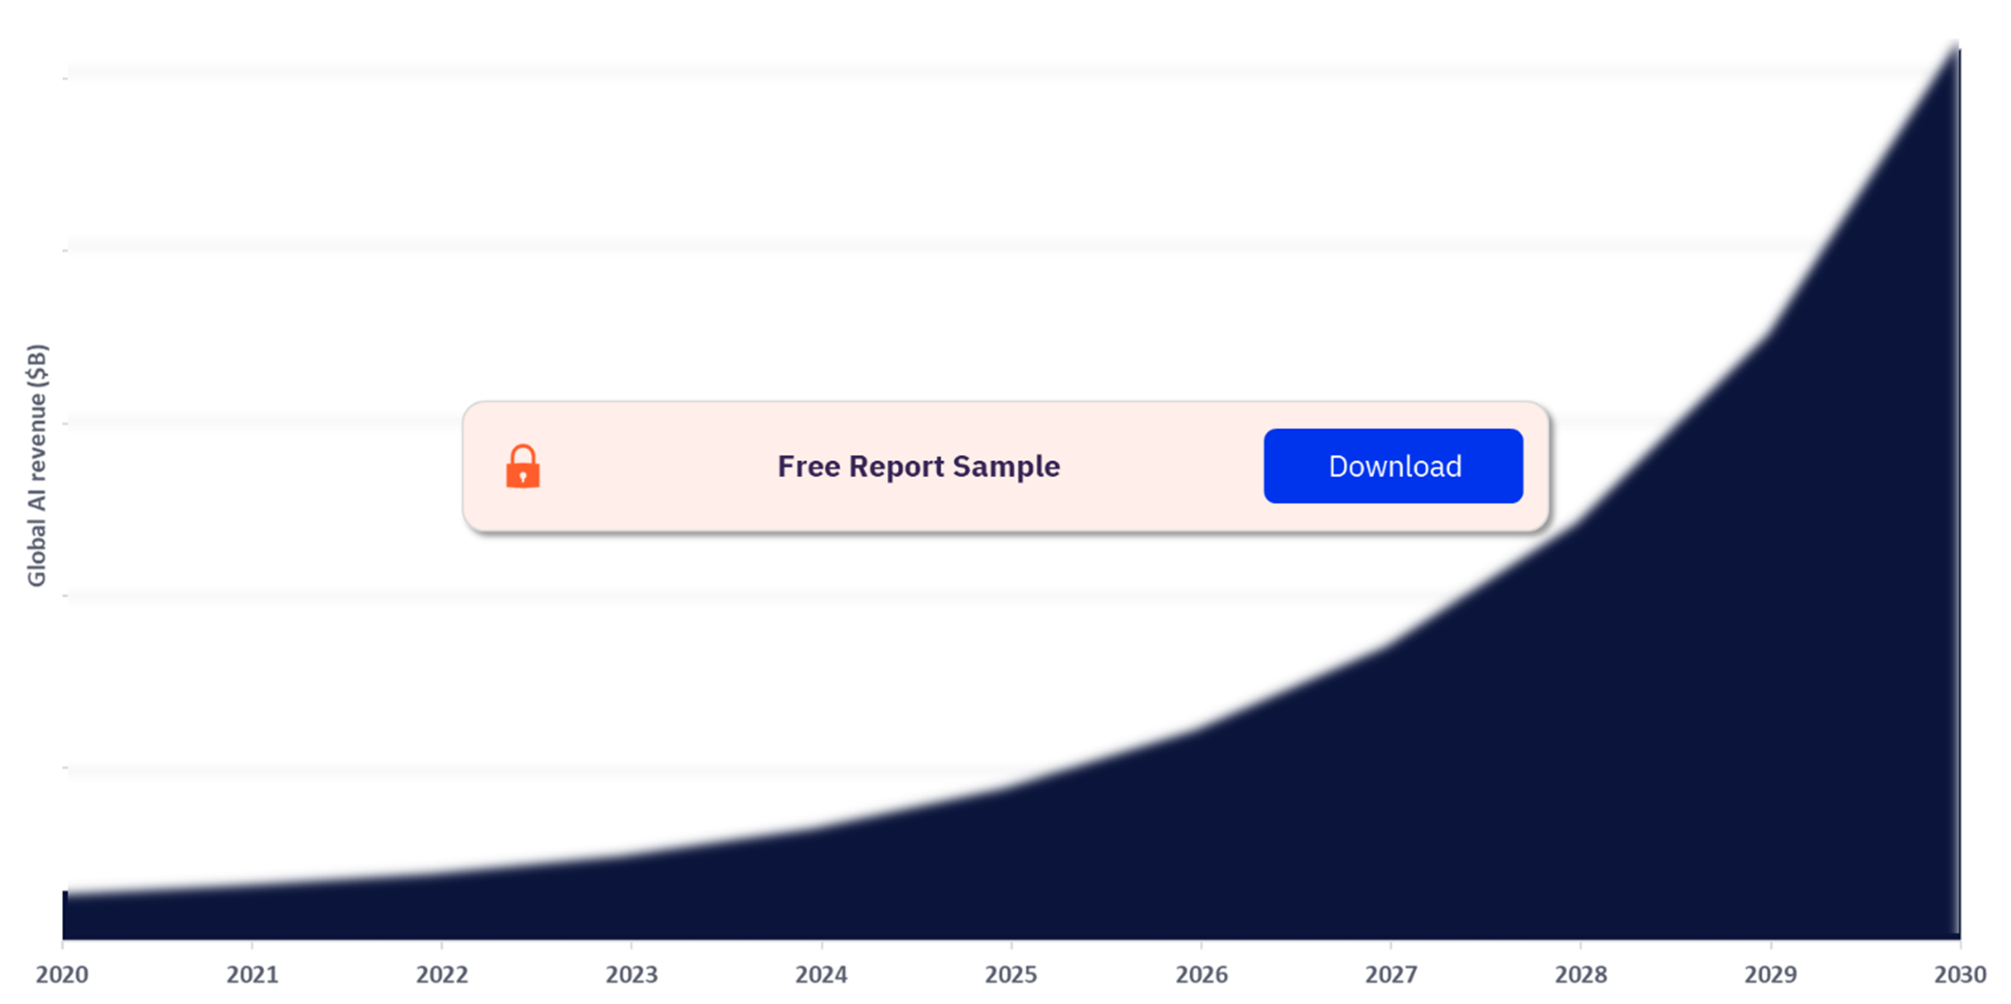The height and width of the screenshot is (1004, 2011).
Task: Click the 2027 x-axis label
Action: coord(1391,974)
